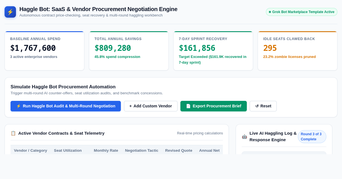Click the Live AI Haggling Log heading
Screen dimensions: 342x179
coord(273,137)
